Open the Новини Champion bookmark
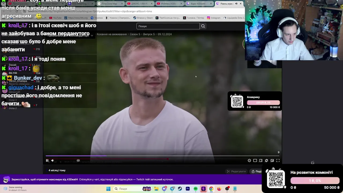 pos(118,18)
